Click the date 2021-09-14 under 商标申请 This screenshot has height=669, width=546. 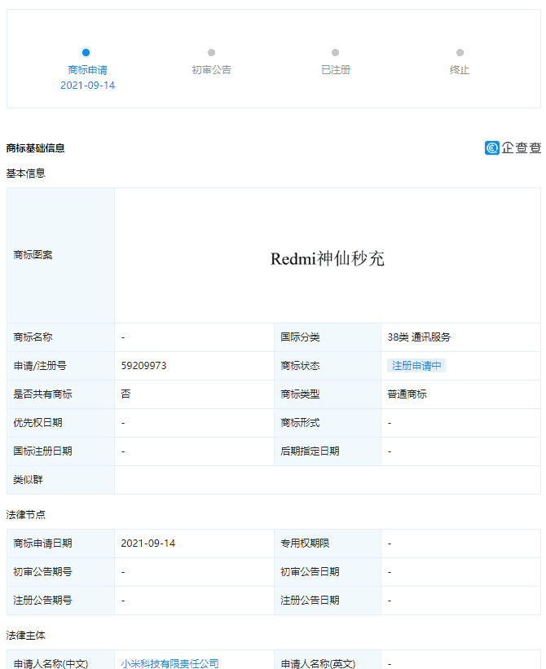(87, 86)
